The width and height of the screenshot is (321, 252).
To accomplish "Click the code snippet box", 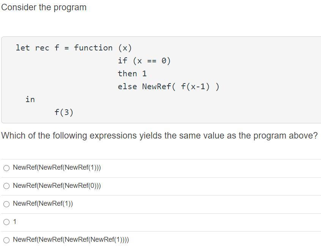I will pyautogui.click(x=160, y=80).
